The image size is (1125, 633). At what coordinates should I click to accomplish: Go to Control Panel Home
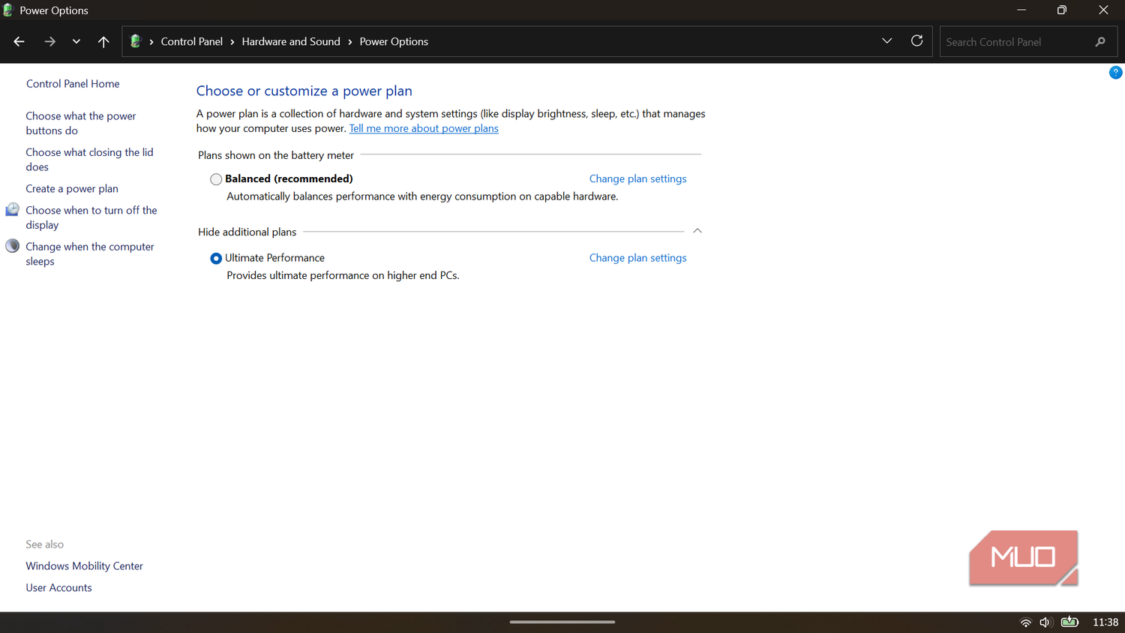(x=73, y=83)
